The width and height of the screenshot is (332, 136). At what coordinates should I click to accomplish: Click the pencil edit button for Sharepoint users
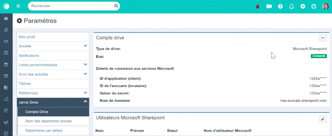322,119
